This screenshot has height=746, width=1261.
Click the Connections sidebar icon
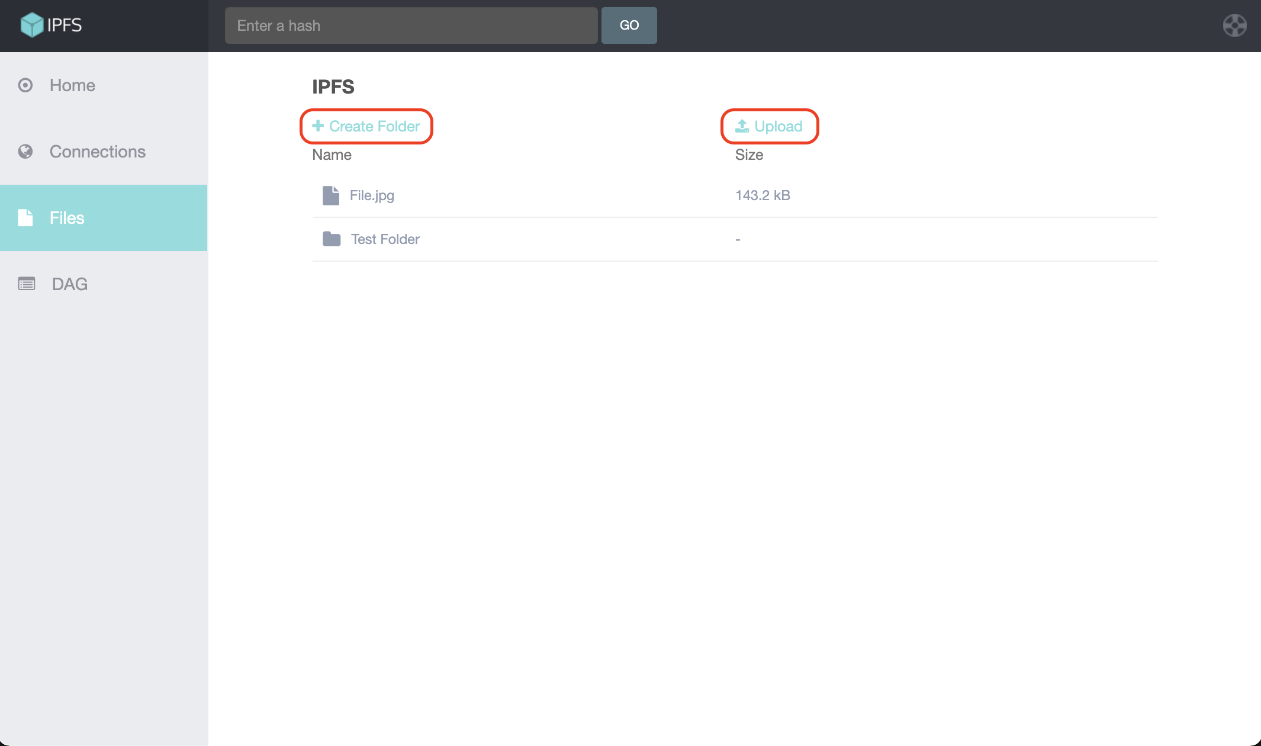pyautogui.click(x=25, y=151)
